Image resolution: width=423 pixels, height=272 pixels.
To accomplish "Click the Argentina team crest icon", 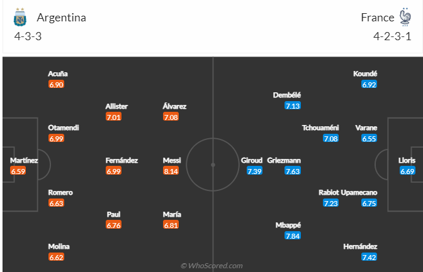I will point(20,17).
